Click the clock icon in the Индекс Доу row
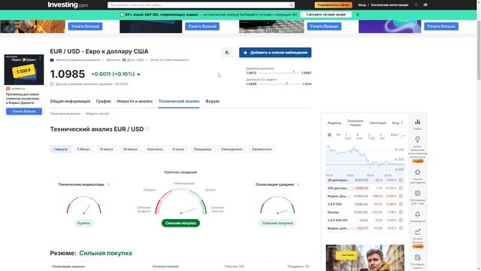This screenshot has height=271, width=481. tap(401, 196)
